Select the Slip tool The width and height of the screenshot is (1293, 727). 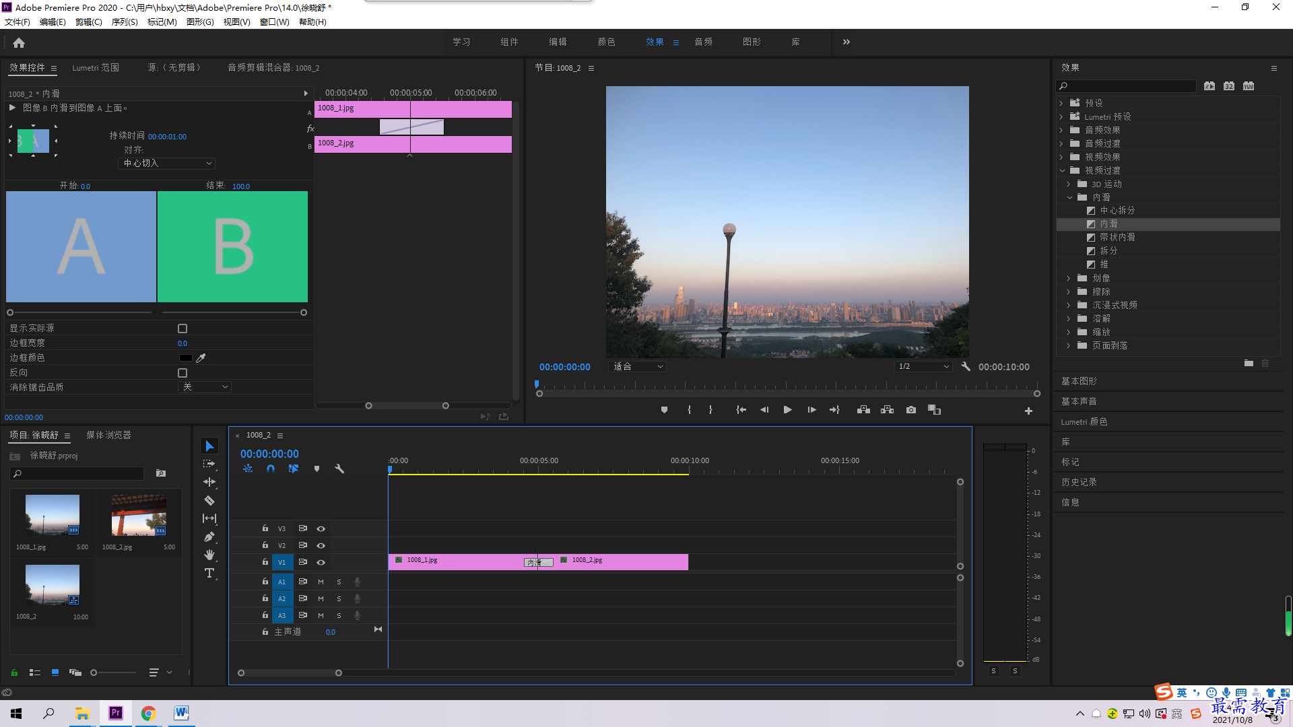pos(209,518)
